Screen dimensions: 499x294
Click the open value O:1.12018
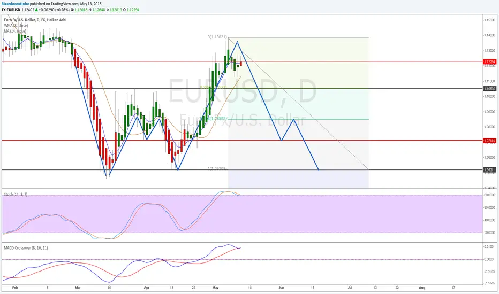pyautogui.click(x=79, y=10)
